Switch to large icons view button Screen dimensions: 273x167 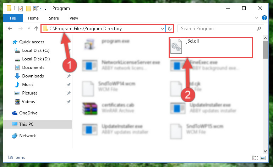(263, 158)
